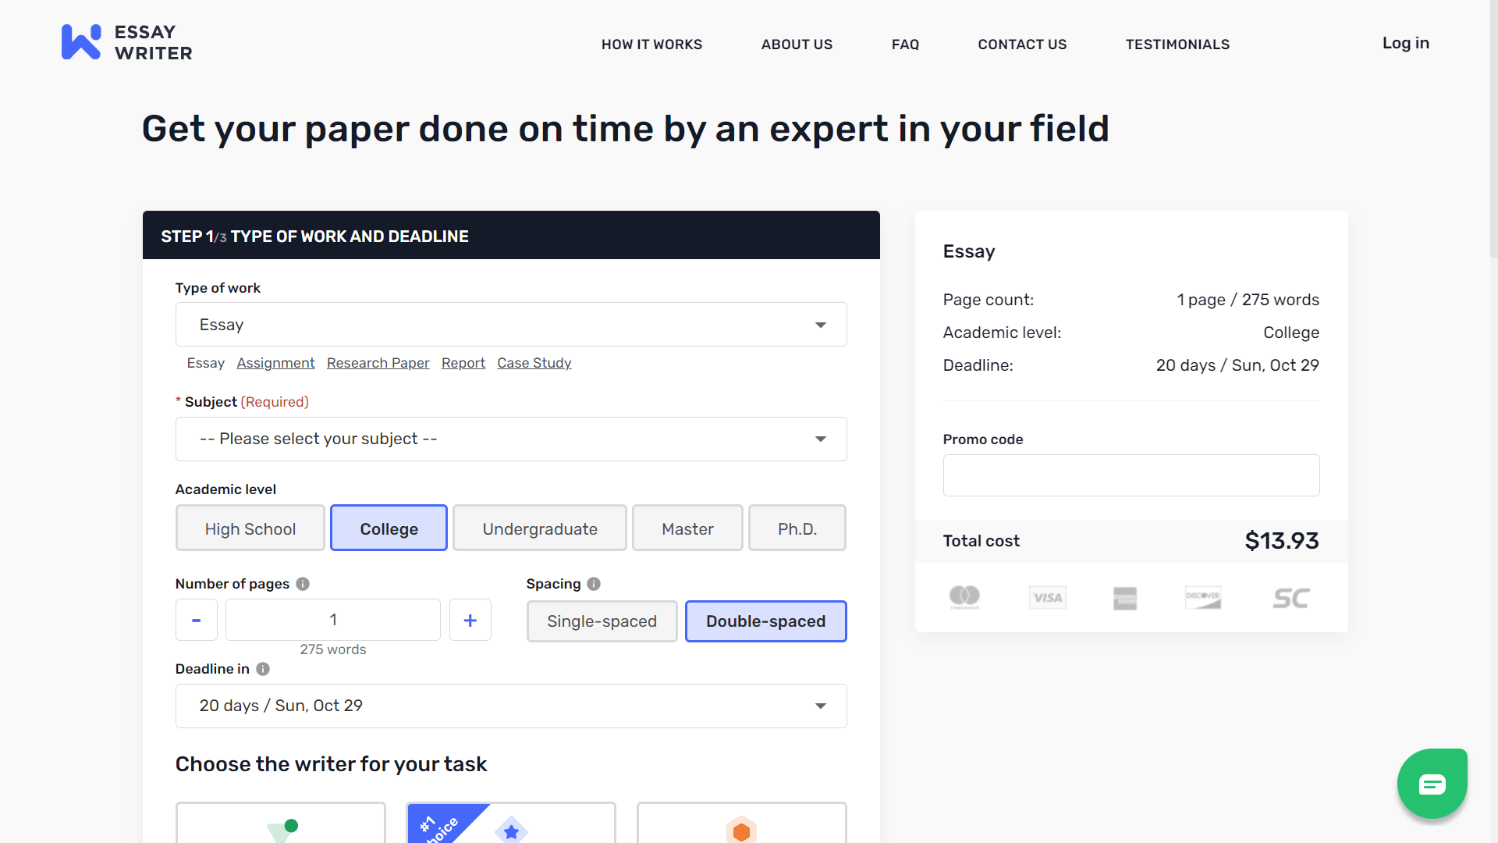Increase page count with the plus button
This screenshot has width=1498, height=843.
[x=470, y=620]
